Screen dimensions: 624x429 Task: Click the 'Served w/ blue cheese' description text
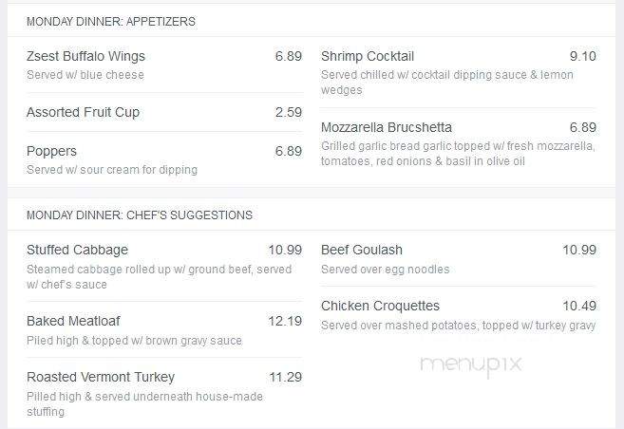[x=85, y=75]
